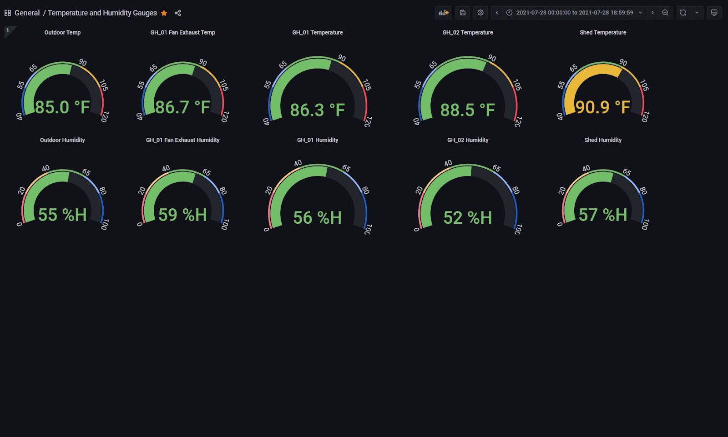Screen dimensions: 728x437
Task: Open dashboard settings via gear icon
Action: (480, 13)
